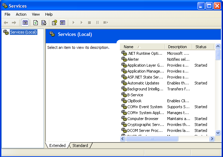This screenshot has width=223, height=157.
Task: Select the Extended tab
Action: pyautogui.click(x=57, y=145)
